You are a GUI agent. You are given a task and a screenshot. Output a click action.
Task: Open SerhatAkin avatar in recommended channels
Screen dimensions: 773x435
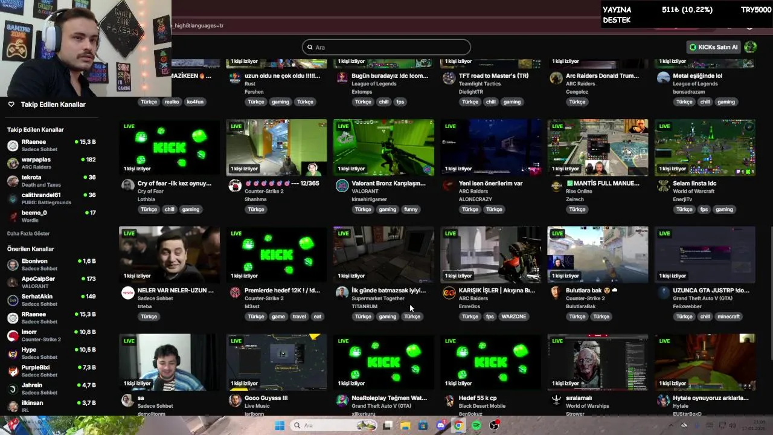tap(13, 300)
